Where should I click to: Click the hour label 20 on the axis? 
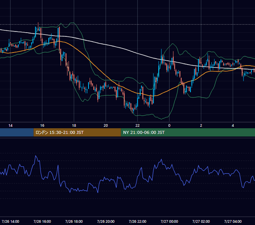106,126
